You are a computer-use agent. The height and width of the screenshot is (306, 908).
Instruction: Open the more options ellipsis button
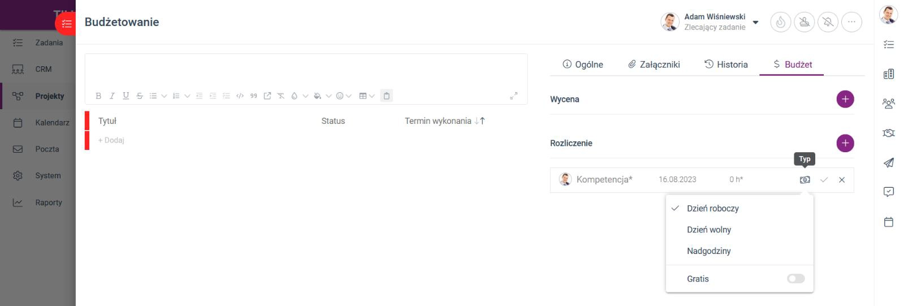(852, 22)
